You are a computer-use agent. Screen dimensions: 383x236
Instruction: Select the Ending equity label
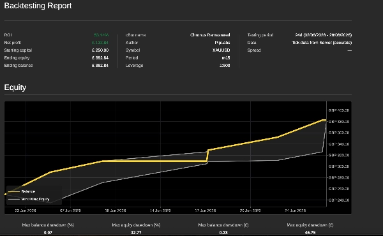17,58
